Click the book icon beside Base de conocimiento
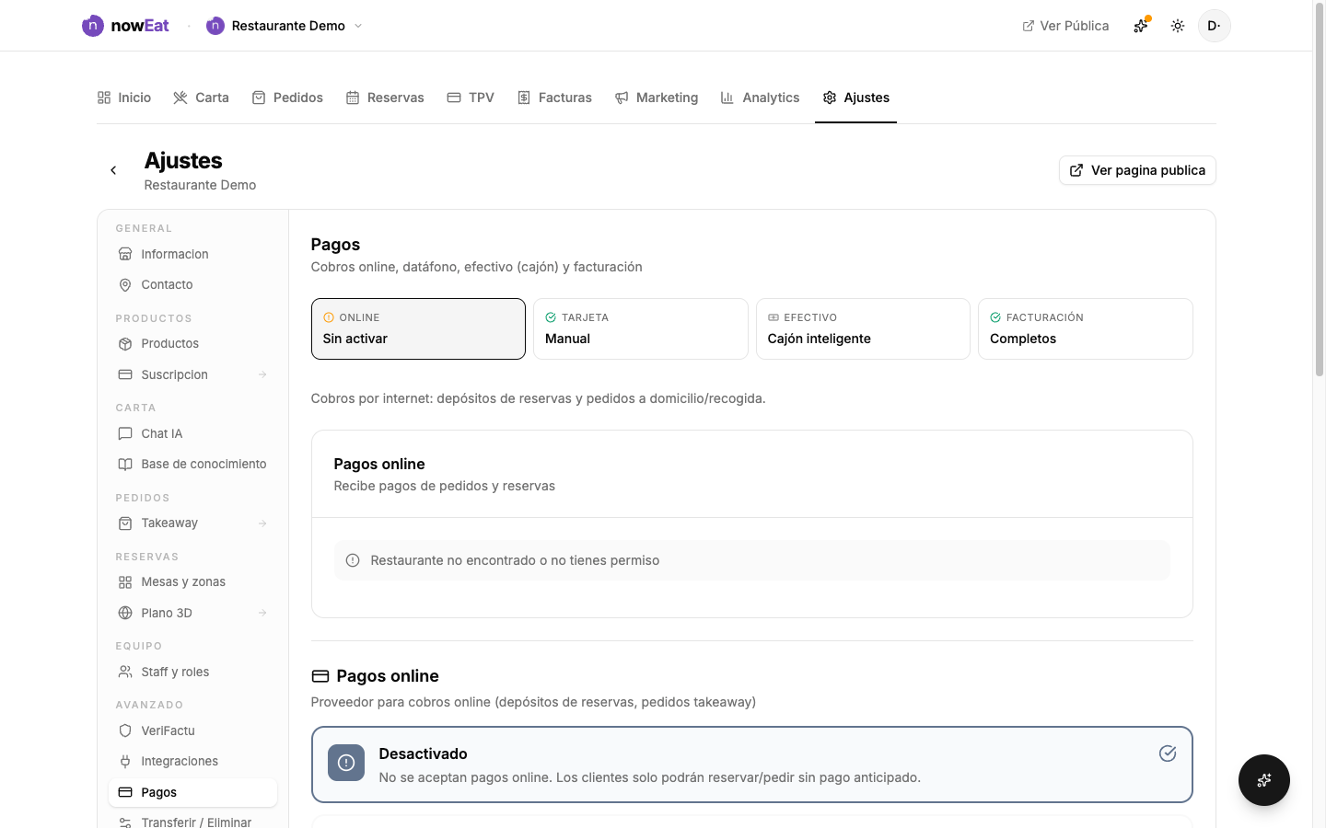The image size is (1326, 828). [125, 465]
